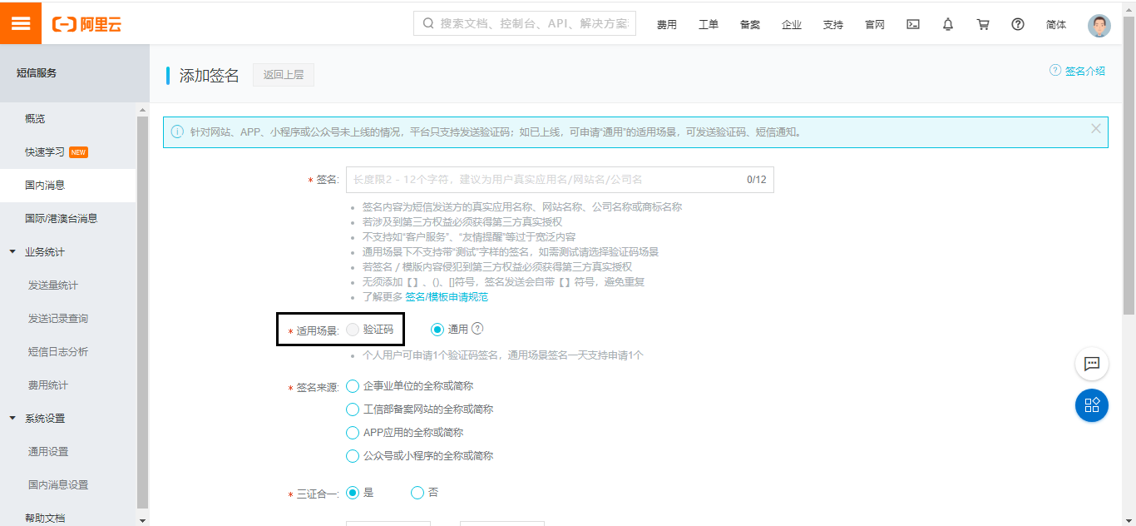Image resolution: width=1136 pixels, height=526 pixels.
Task: Select 验证码 scenario radio
Action: tap(353, 330)
